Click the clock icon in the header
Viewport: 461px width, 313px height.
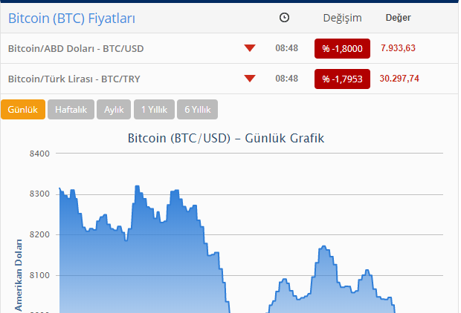[284, 18]
